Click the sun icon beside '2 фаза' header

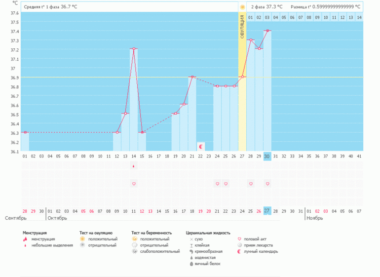[242, 7]
